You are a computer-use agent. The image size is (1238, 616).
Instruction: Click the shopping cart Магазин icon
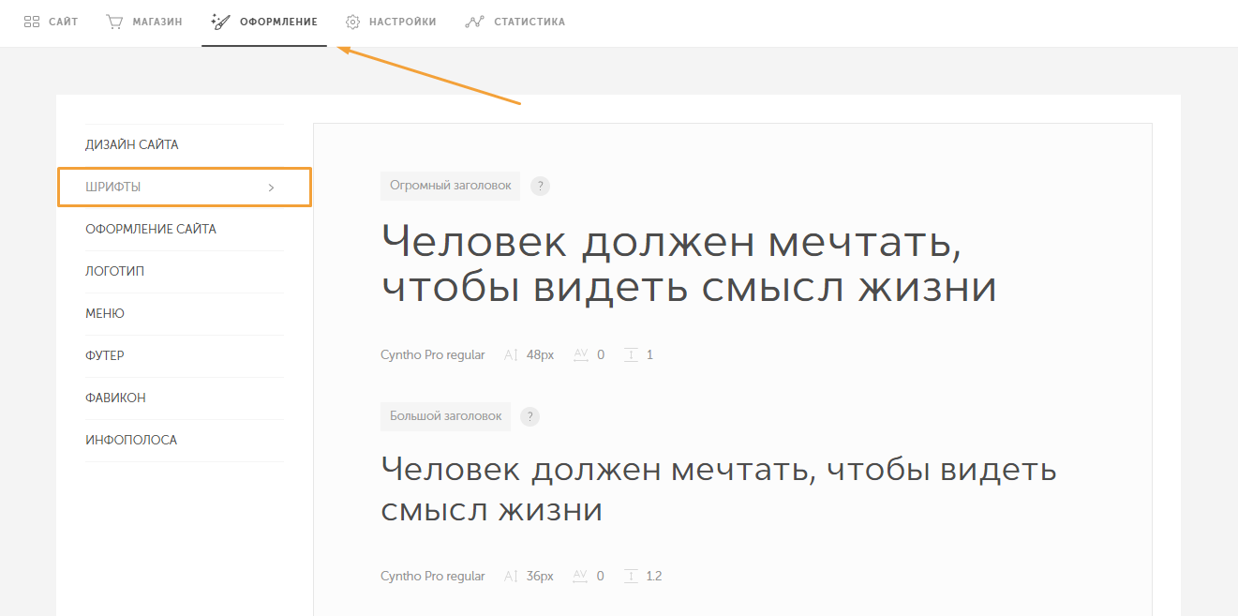click(x=115, y=22)
